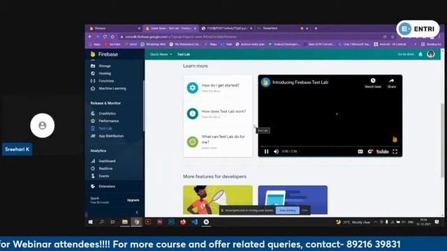Screen dimensions: 447x251
Task: Open the YouTube bookmark
Action: 112,45
